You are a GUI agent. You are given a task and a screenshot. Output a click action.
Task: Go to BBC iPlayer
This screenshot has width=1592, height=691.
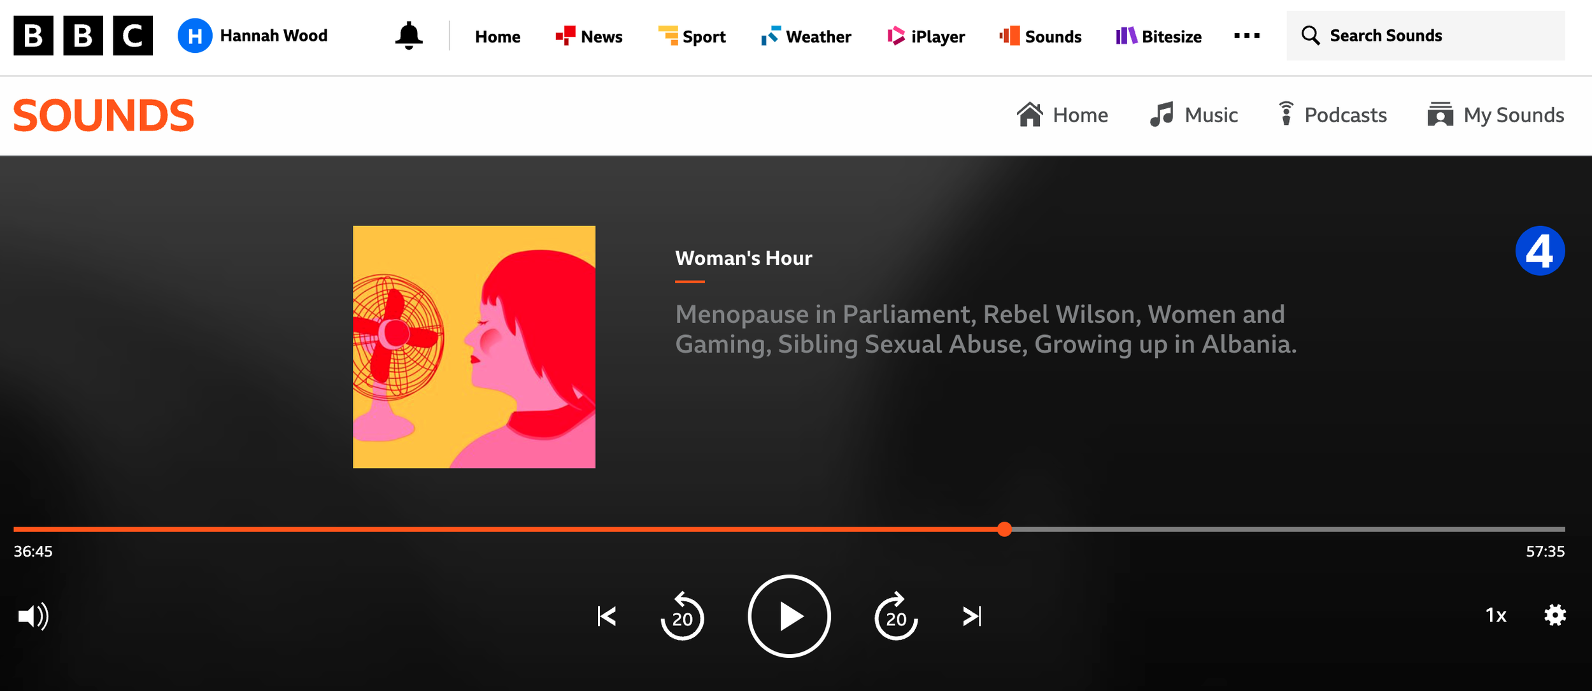coord(927,36)
